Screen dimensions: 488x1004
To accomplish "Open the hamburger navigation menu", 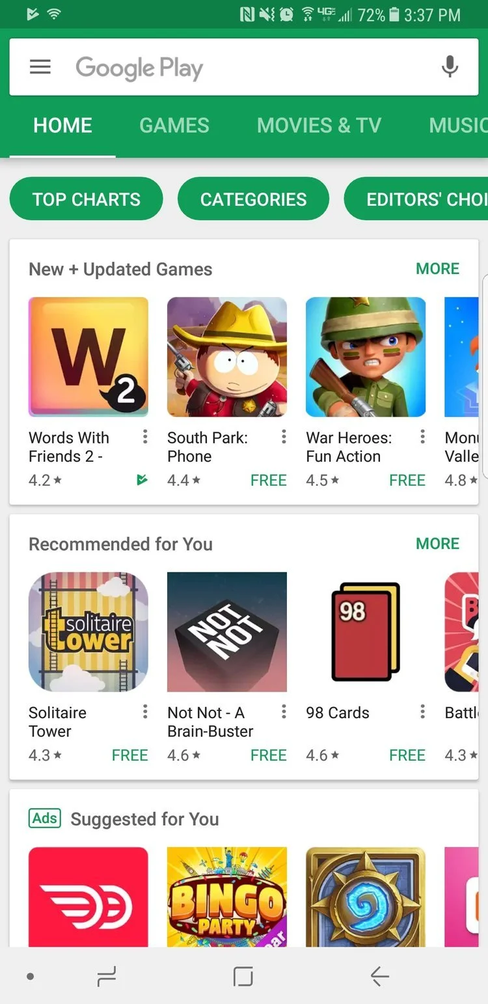I will tap(40, 67).
